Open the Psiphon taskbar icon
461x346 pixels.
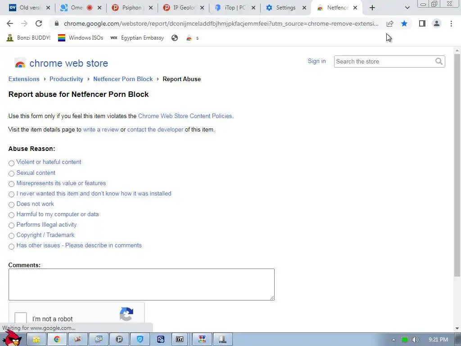pos(119,340)
